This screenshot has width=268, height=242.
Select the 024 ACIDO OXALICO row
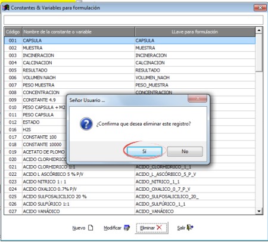130,189
